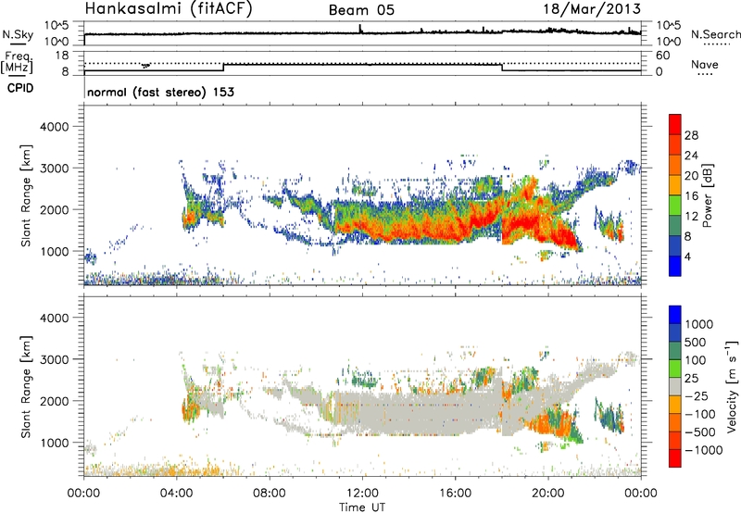The image size is (741, 513).
Task: Click the '28' power colorbar tick
Action: coord(691,135)
